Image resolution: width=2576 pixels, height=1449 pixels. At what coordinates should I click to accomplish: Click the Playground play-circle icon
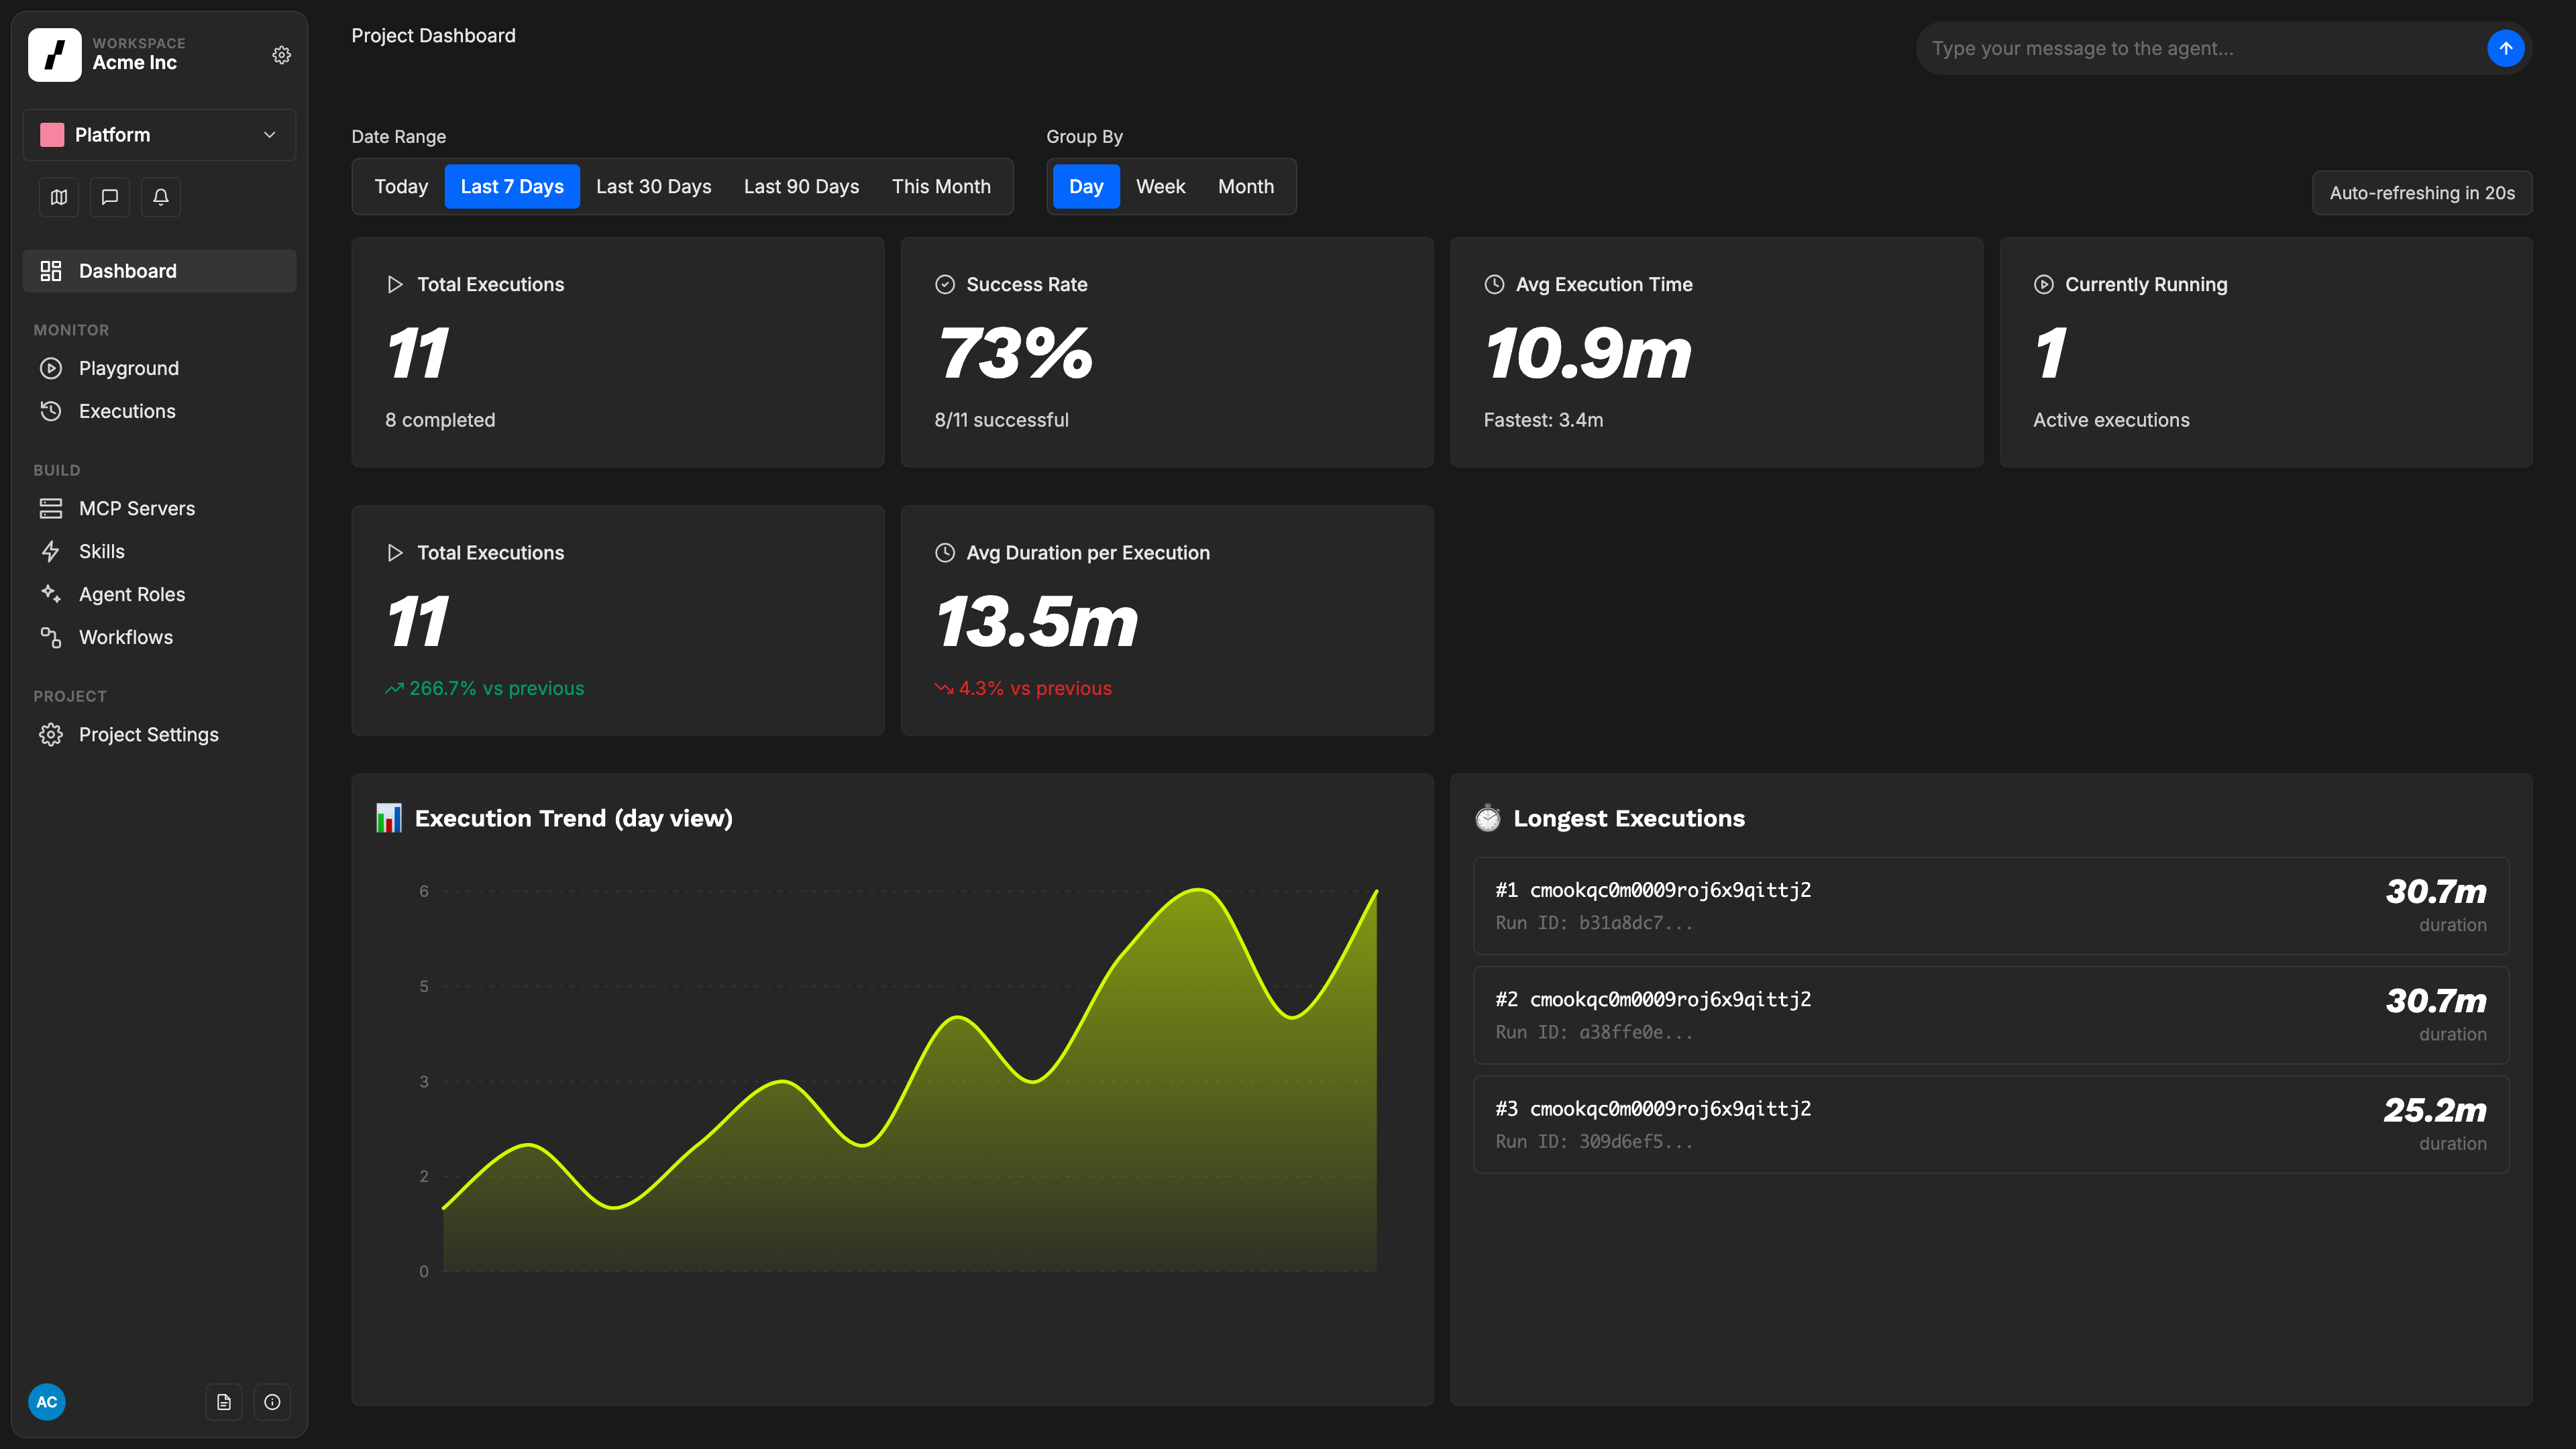(51, 368)
